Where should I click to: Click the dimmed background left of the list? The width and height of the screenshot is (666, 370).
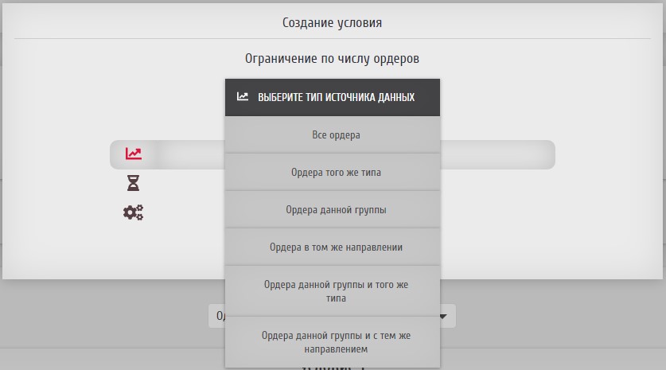pos(103,326)
